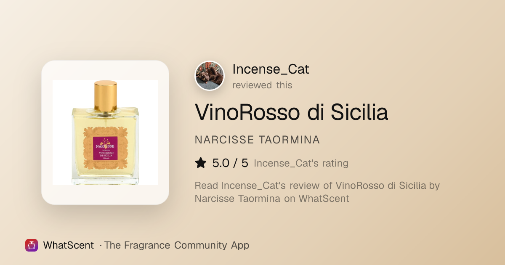Viewport: 505px width, 265px height.
Task: Click the gold cap of the perfume bottle
Action: (105, 94)
